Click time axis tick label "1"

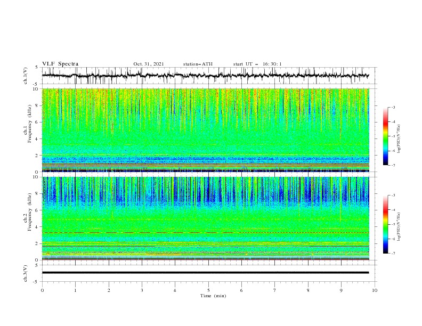75,290
